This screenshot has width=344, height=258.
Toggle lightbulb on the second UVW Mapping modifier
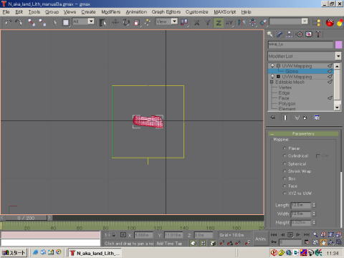pyautogui.click(x=272, y=77)
